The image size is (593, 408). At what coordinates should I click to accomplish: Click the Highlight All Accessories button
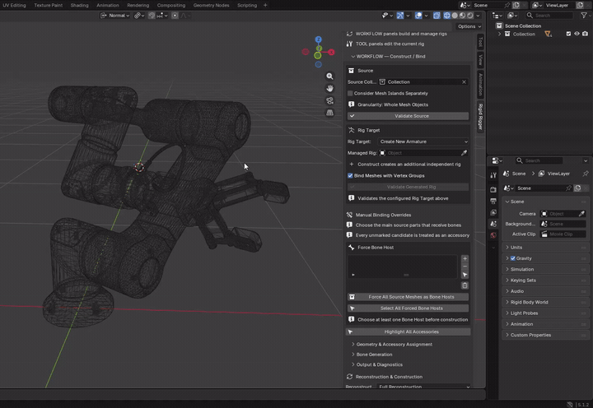point(408,331)
